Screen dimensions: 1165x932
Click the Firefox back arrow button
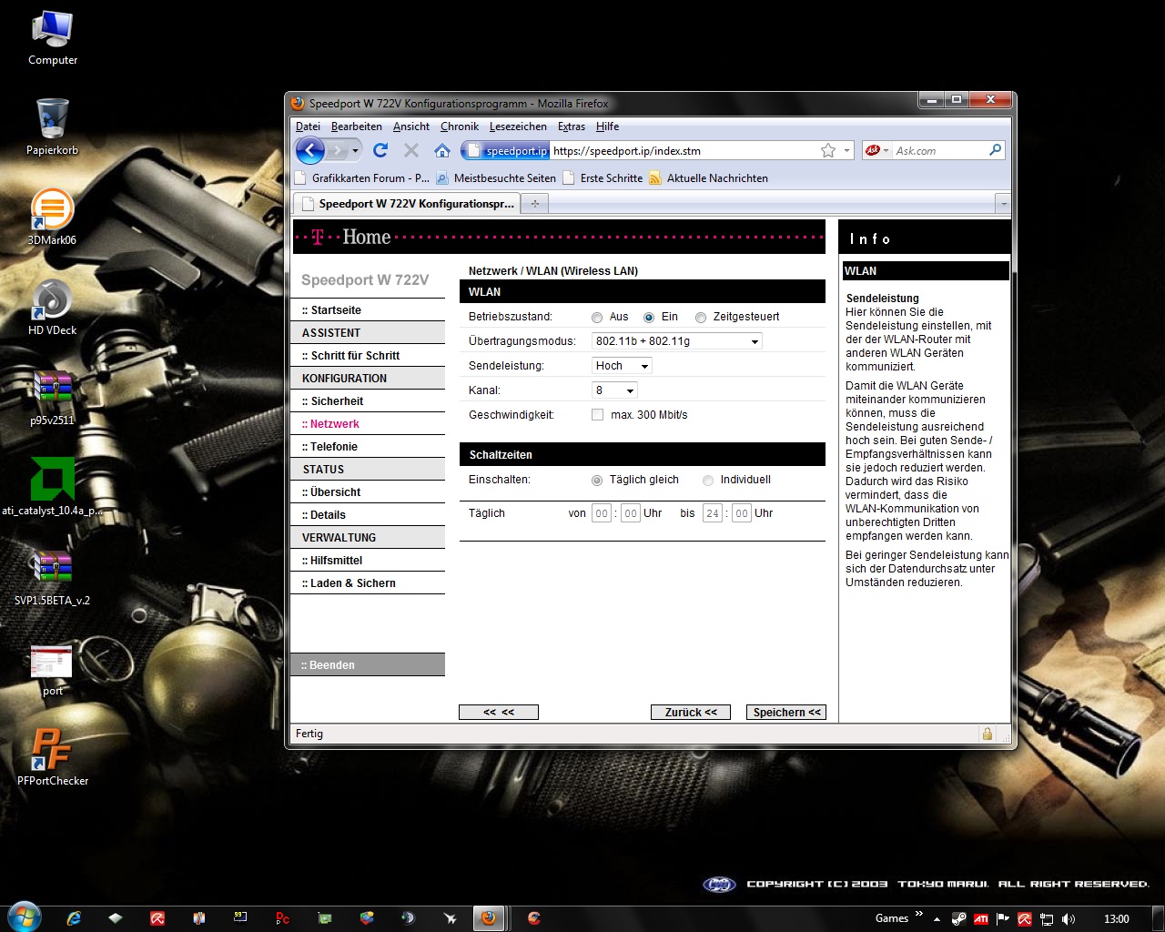[x=310, y=150]
